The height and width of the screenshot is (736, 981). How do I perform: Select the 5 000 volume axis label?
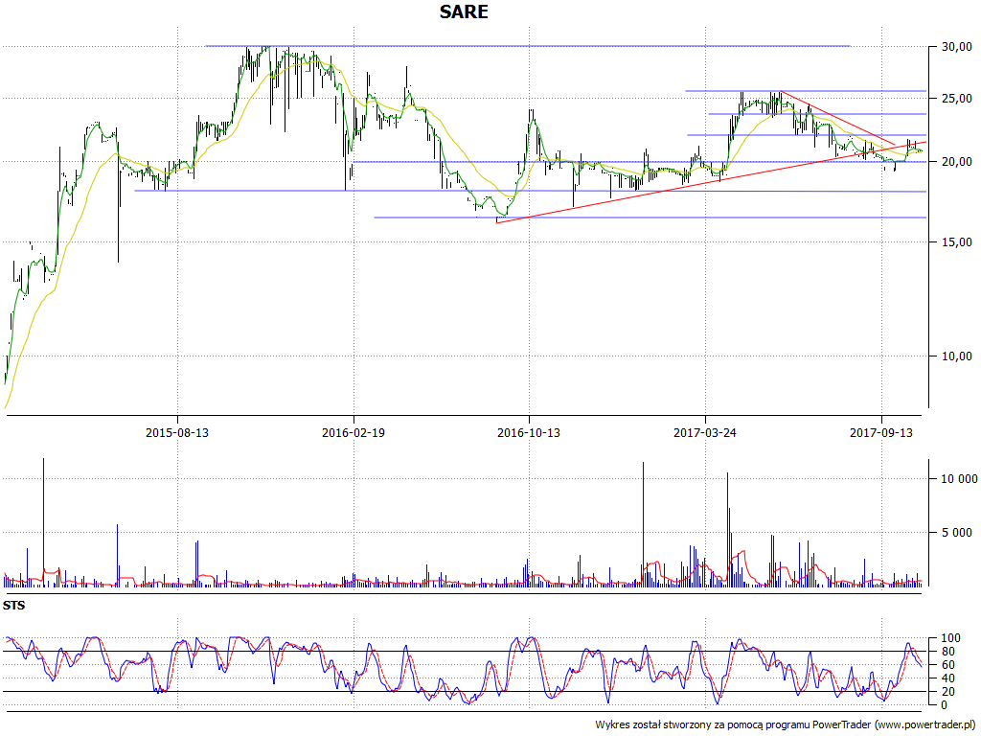tap(957, 533)
